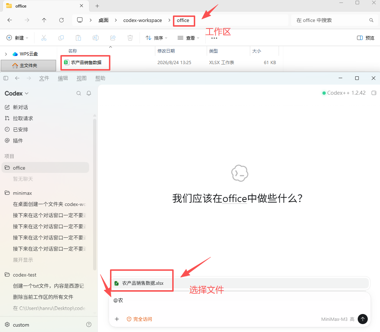Toggle the Codex sidebar panel icon

tap(6, 78)
